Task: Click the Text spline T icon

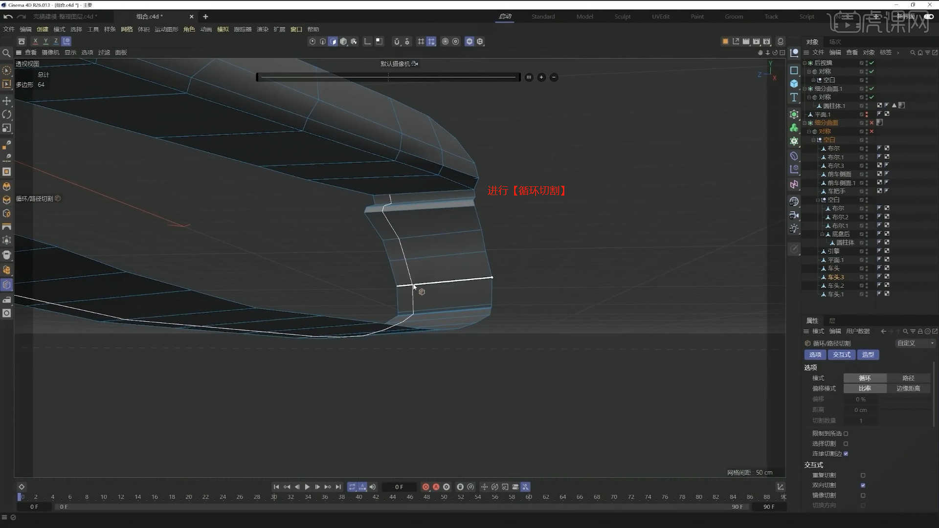Action: click(x=794, y=97)
